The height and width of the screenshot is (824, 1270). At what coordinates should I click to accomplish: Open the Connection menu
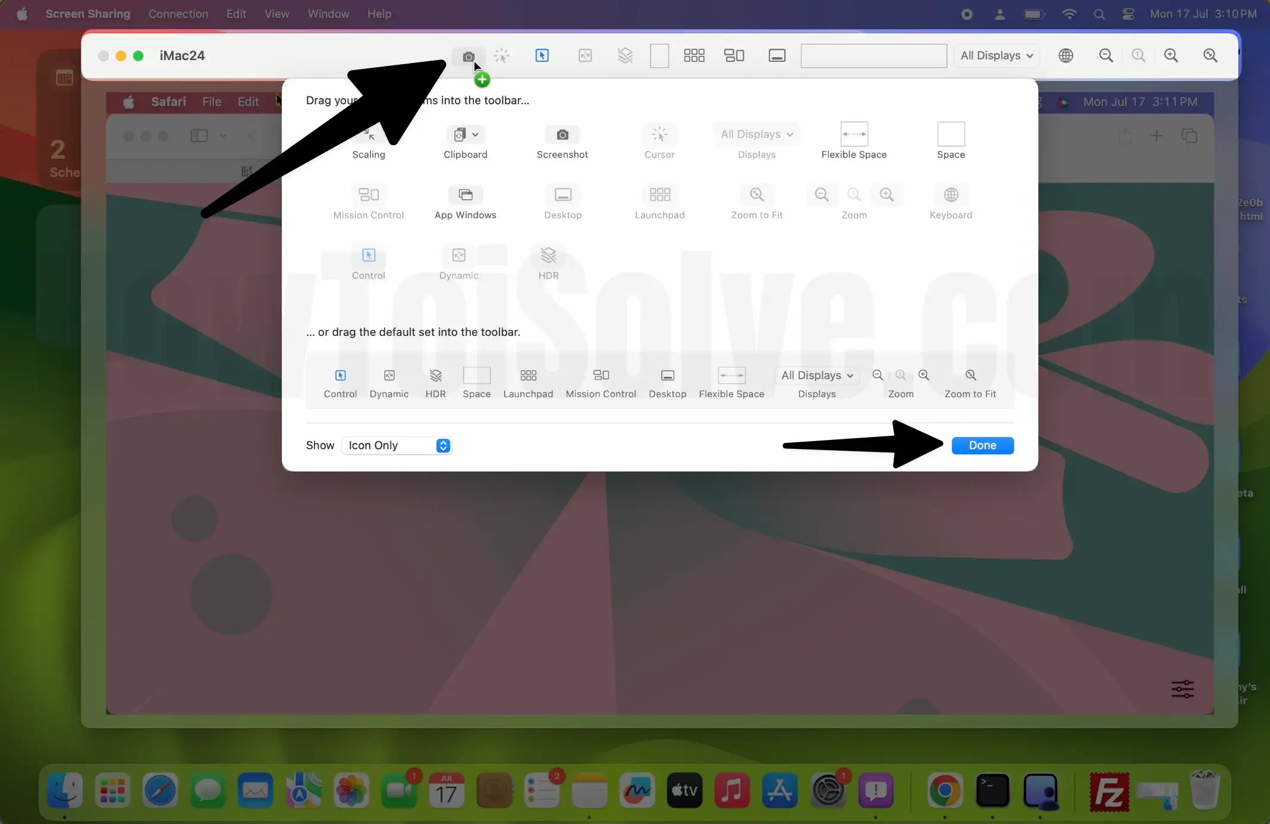(178, 14)
